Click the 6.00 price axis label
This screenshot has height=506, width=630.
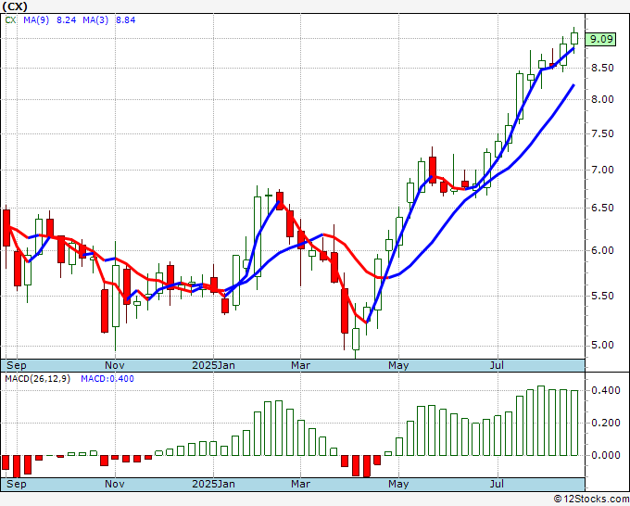click(602, 250)
